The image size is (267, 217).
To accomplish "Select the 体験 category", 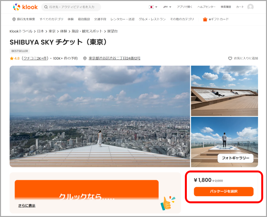I will tap(71, 19).
